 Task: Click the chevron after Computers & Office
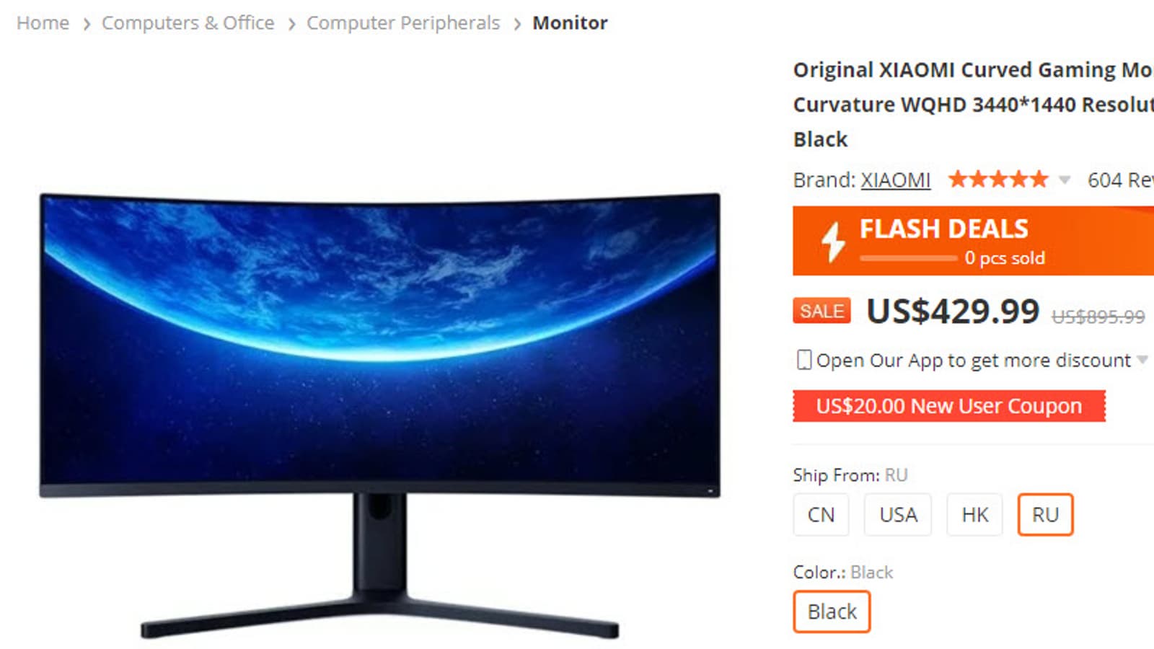coord(291,25)
